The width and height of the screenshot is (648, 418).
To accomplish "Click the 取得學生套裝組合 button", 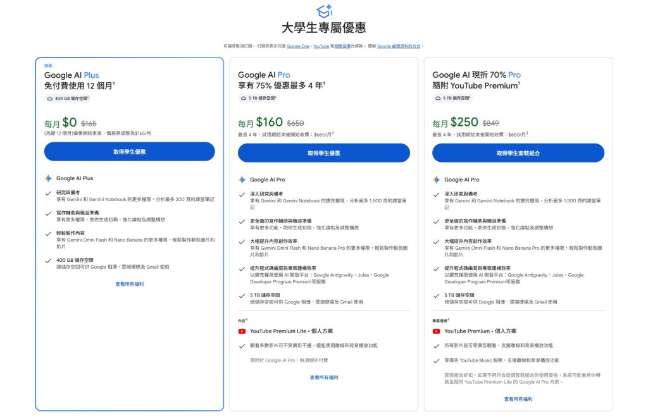I will point(518,153).
